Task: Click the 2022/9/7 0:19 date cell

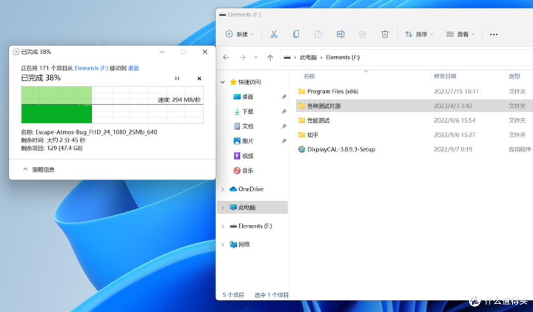Action: tap(453, 149)
